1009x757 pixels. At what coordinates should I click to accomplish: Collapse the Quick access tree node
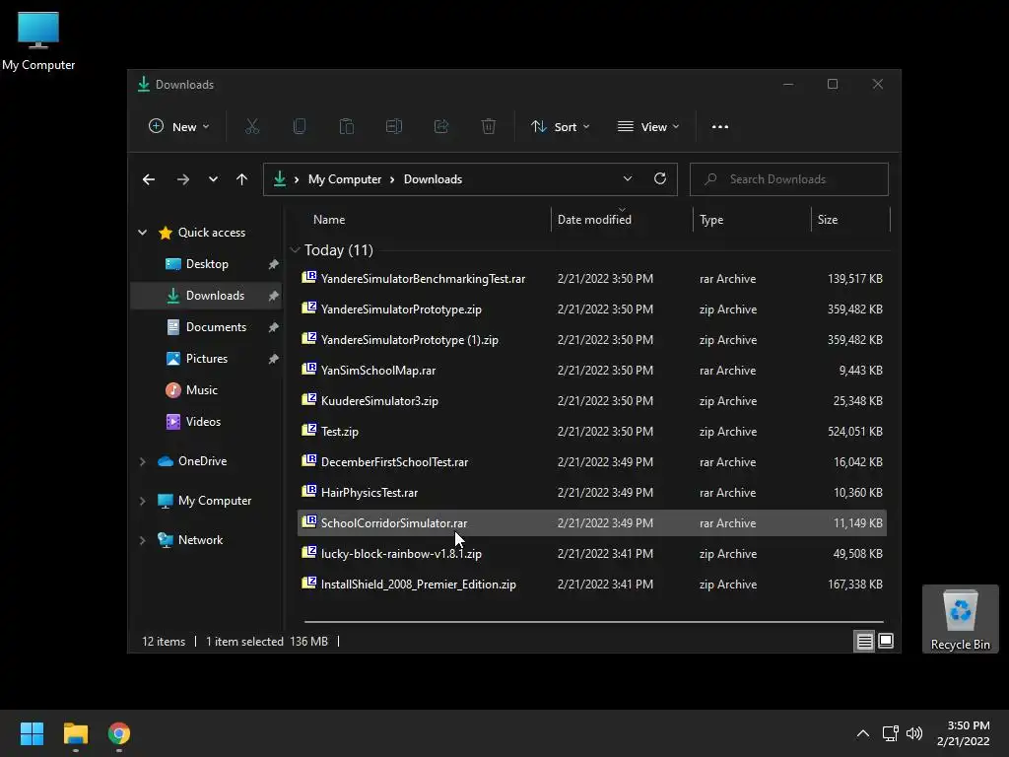pyautogui.click(x=142, y=233)
